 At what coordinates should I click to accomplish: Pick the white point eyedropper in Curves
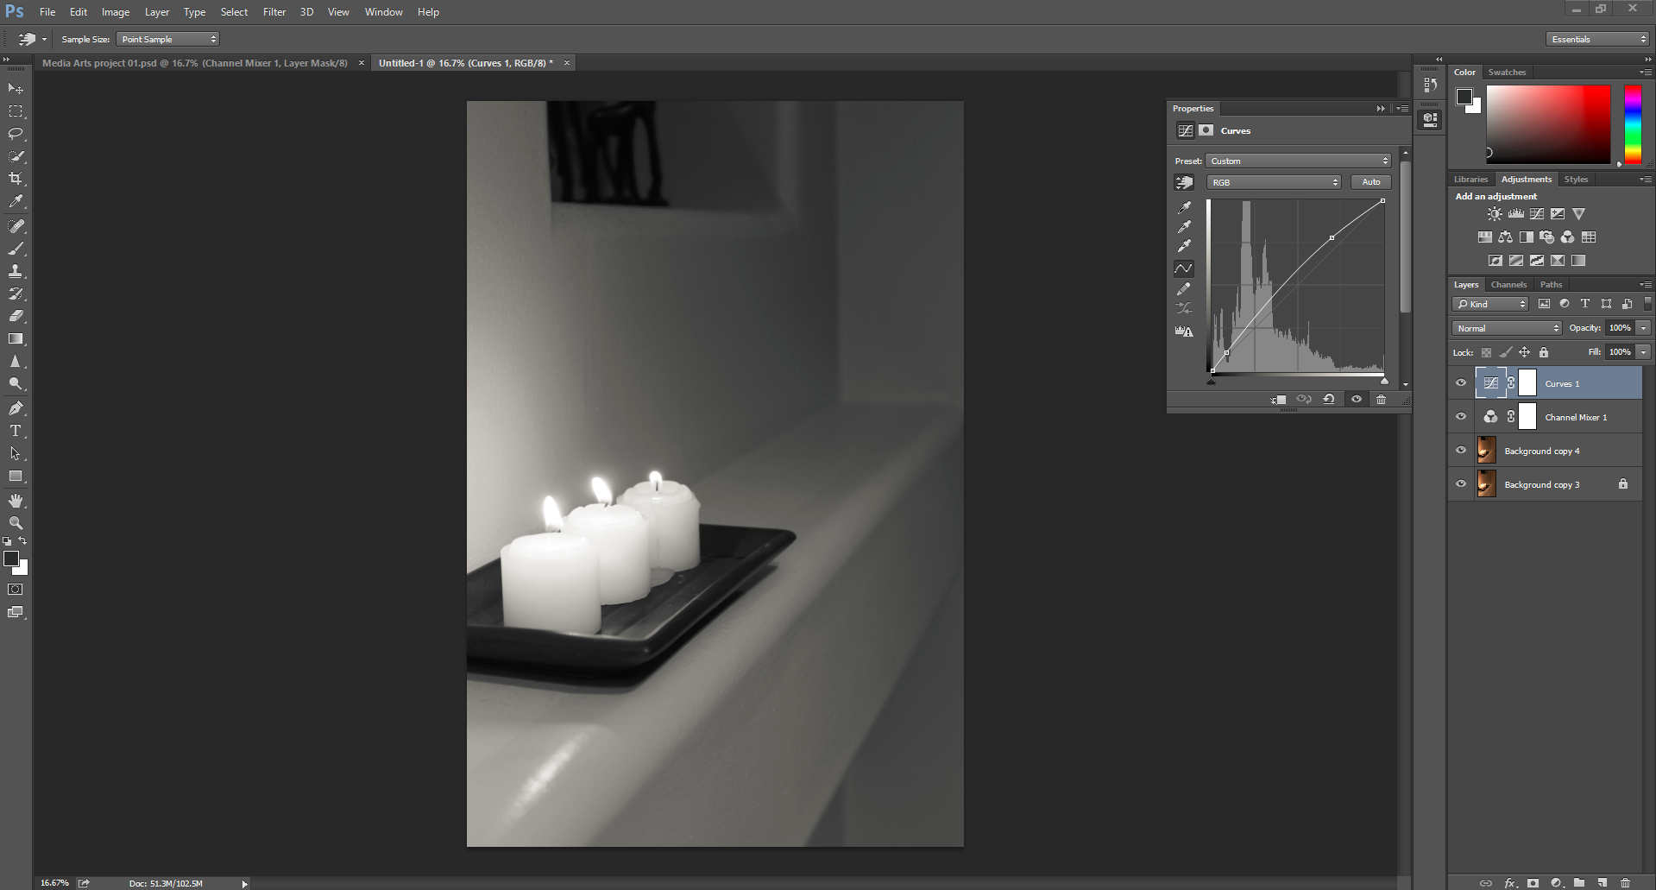[1184, 246]
